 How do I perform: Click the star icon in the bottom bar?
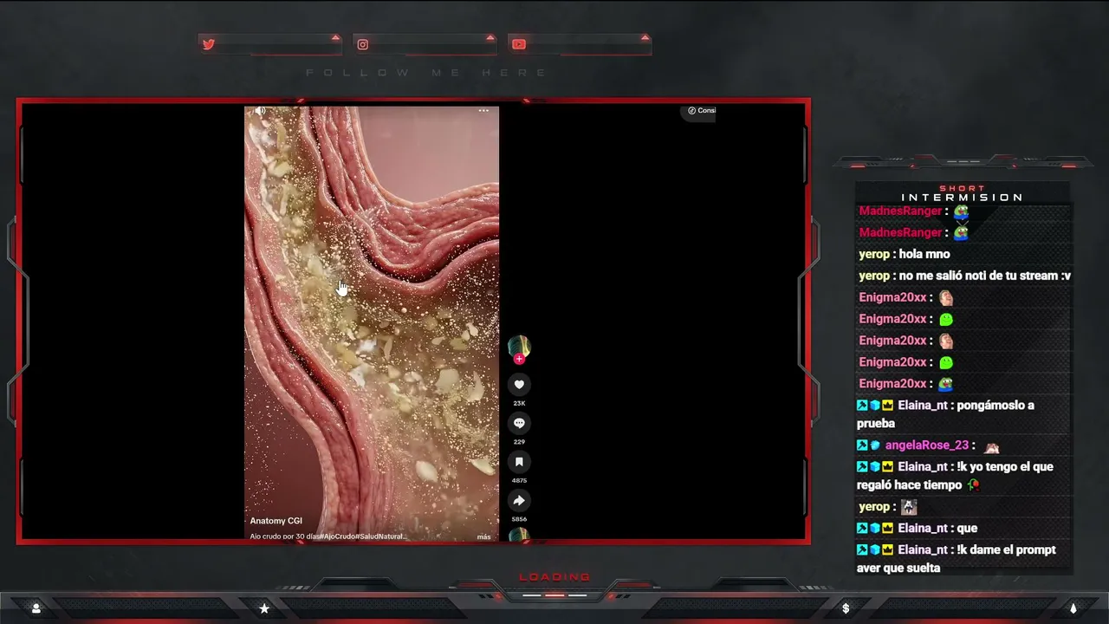pyautogui.click(x=264, y=608)
